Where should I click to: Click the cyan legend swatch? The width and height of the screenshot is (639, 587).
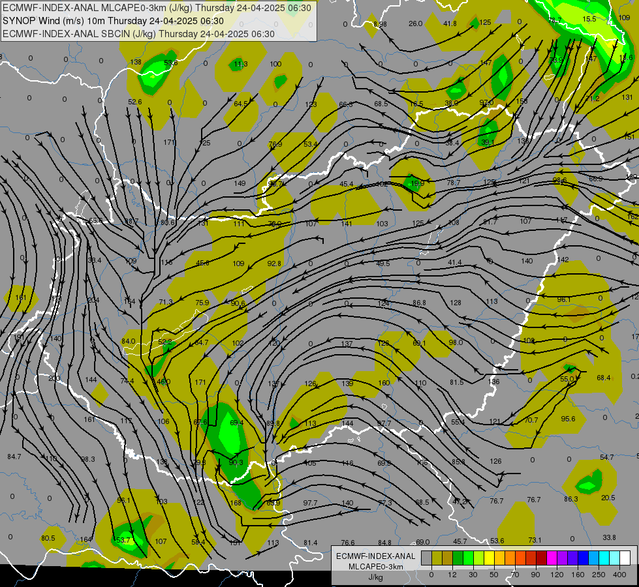coord(604,558)
